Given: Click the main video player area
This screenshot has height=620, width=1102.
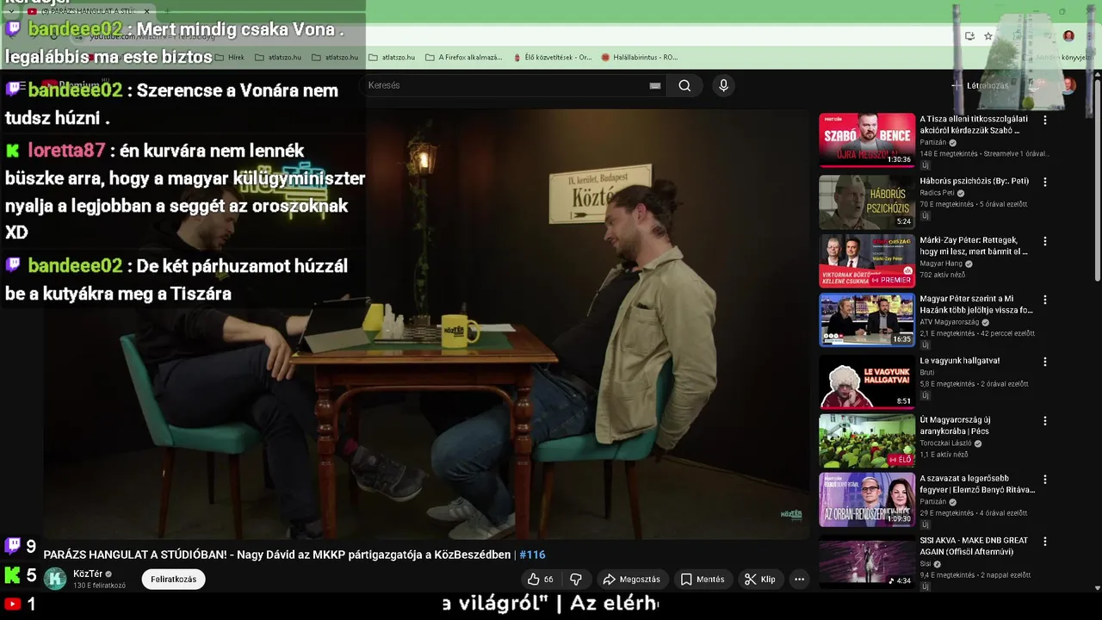Looking at the screenshot, I should (x=426, y=325).
